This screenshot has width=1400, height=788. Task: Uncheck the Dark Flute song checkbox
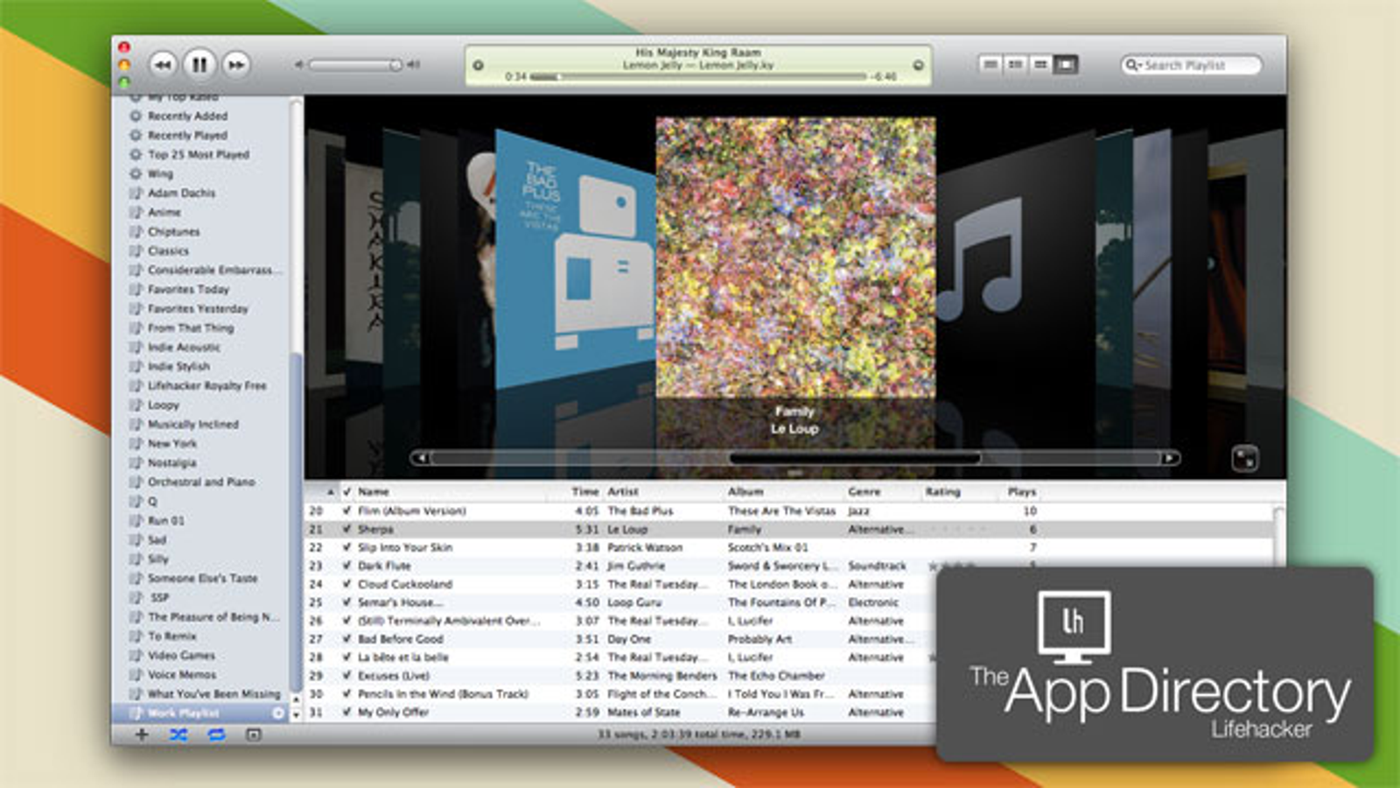(x=347, y=566)
